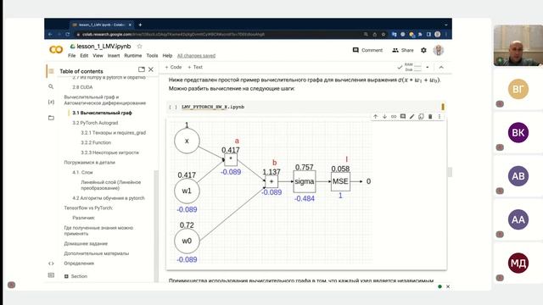Open more cell actions menu
Screen dimensions: 543x305
pyautogui.click(x=439, y=117)
